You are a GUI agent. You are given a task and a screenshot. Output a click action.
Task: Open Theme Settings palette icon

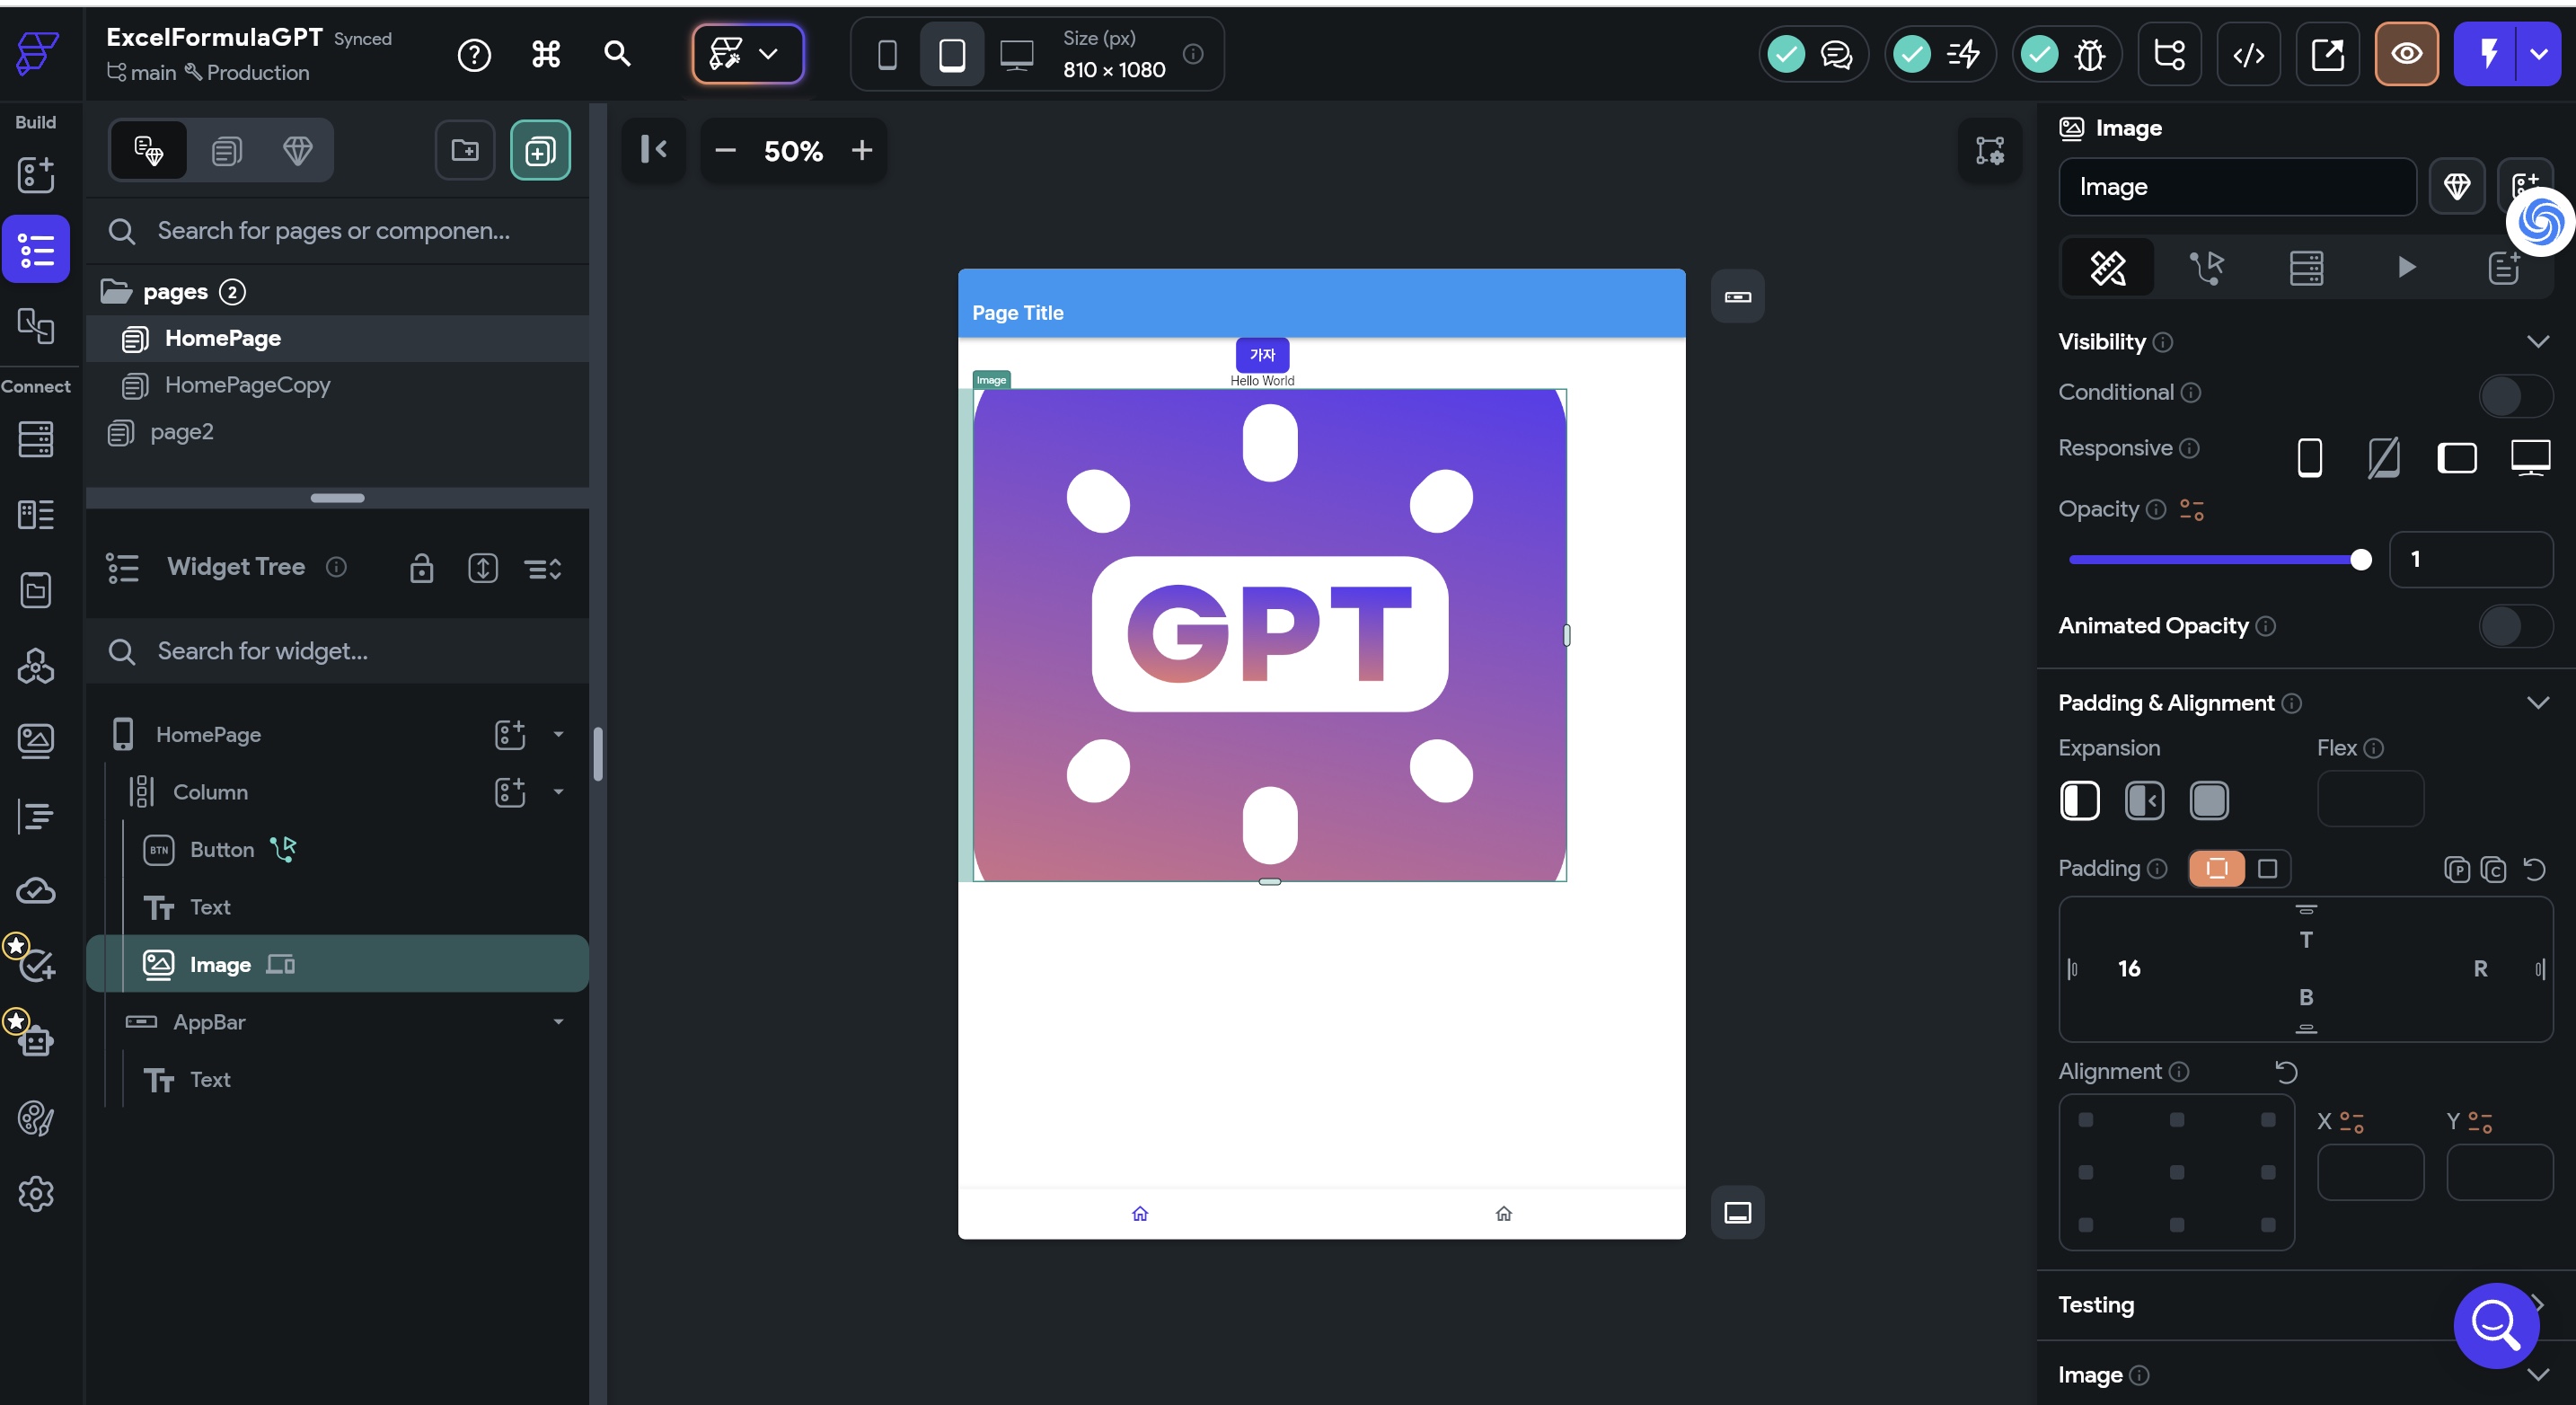pos(36,1118)
